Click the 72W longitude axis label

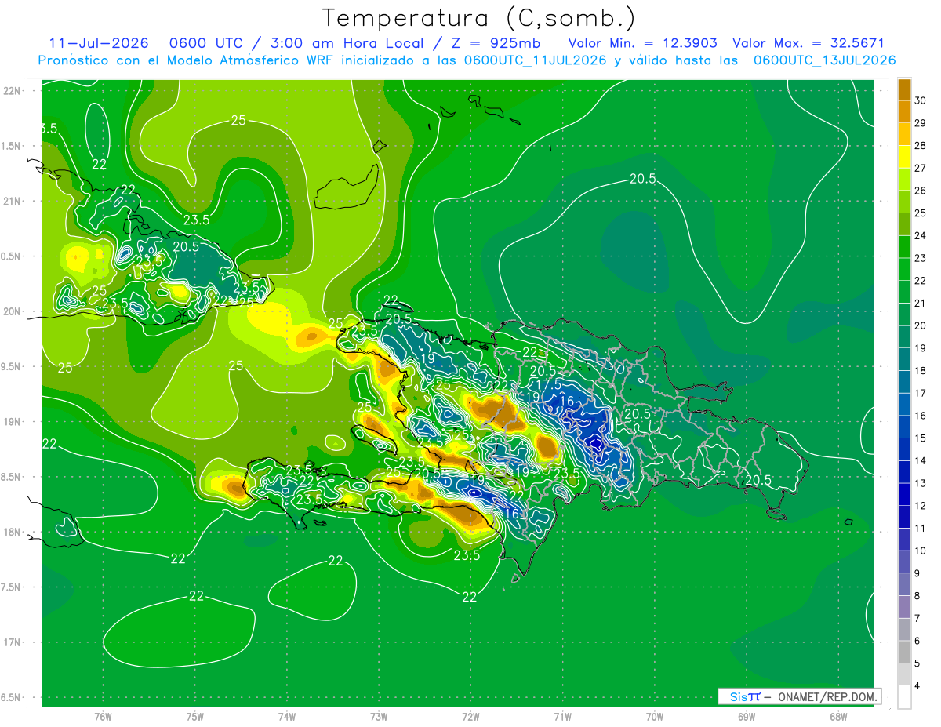pyautogui.click(x=470, y=716)
